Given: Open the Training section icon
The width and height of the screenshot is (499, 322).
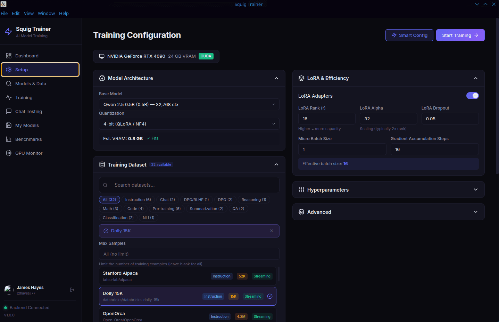Looking at the screenshot, I should point(8,97).
